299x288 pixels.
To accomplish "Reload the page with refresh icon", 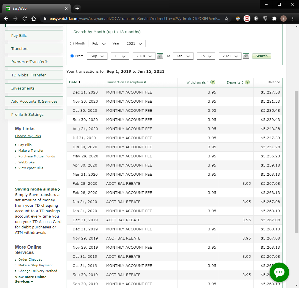I will [x=25, y=19].
